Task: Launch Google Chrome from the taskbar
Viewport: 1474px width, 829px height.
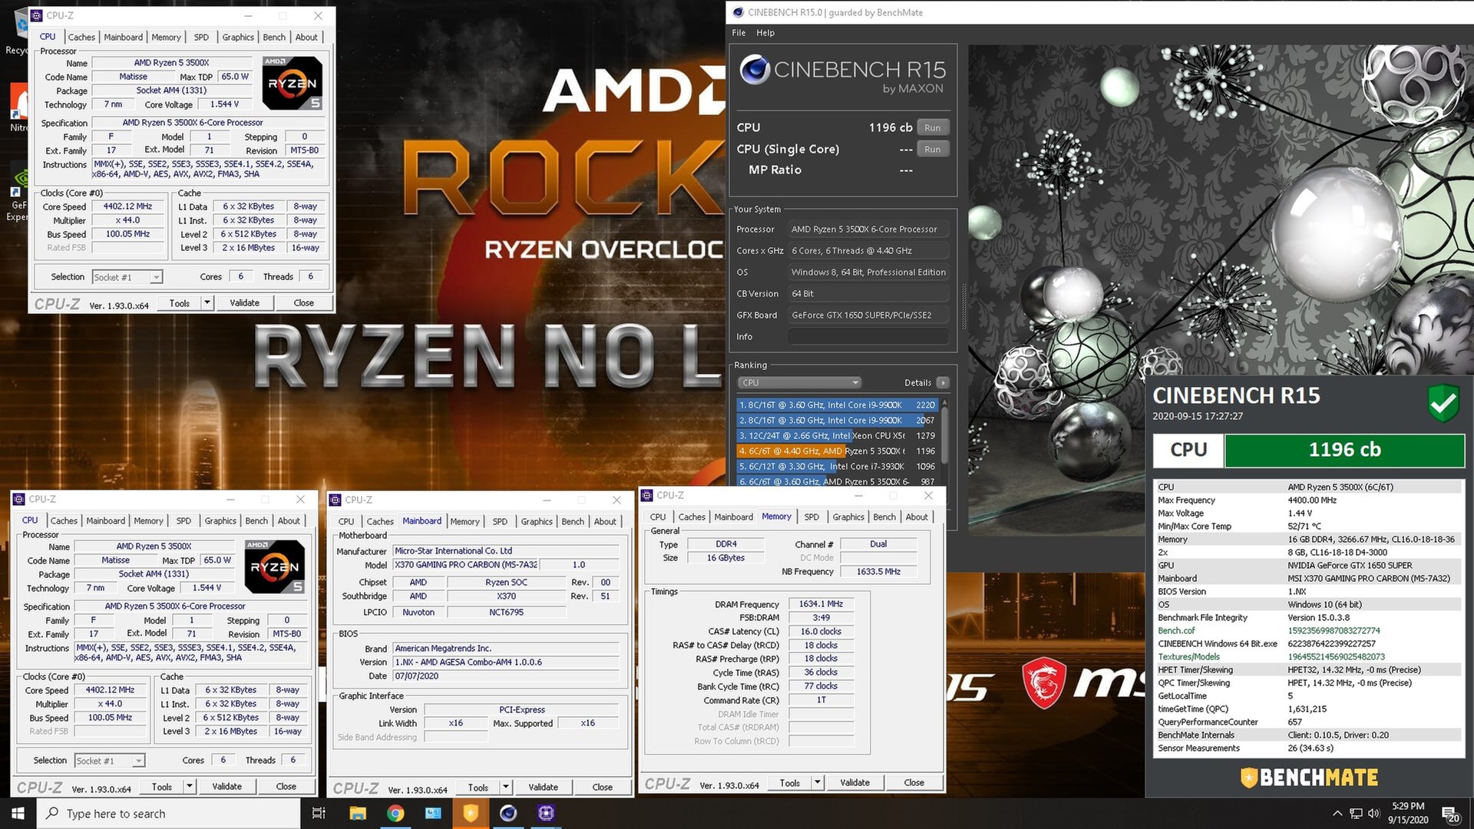Action: click(x=395, y=813)
